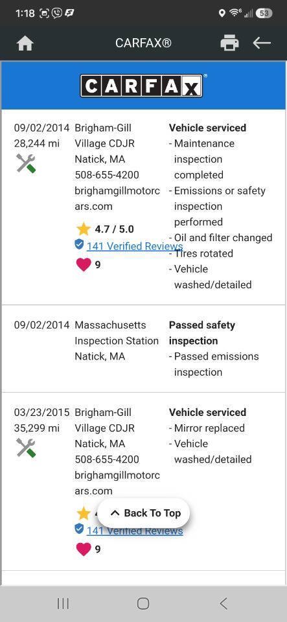Click the printer icon

click(229, 43)
